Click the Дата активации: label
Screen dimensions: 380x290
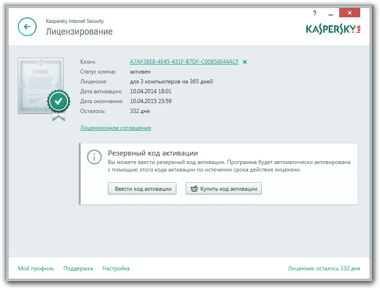[101, 91]
